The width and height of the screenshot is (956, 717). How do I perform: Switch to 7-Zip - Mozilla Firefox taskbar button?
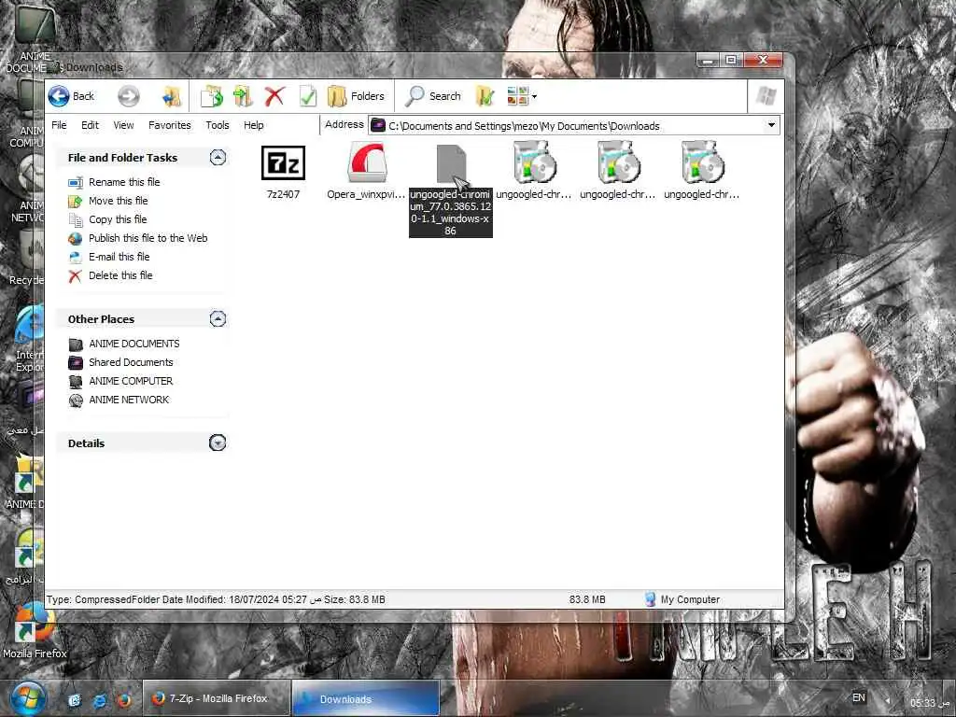coord(216,698)
